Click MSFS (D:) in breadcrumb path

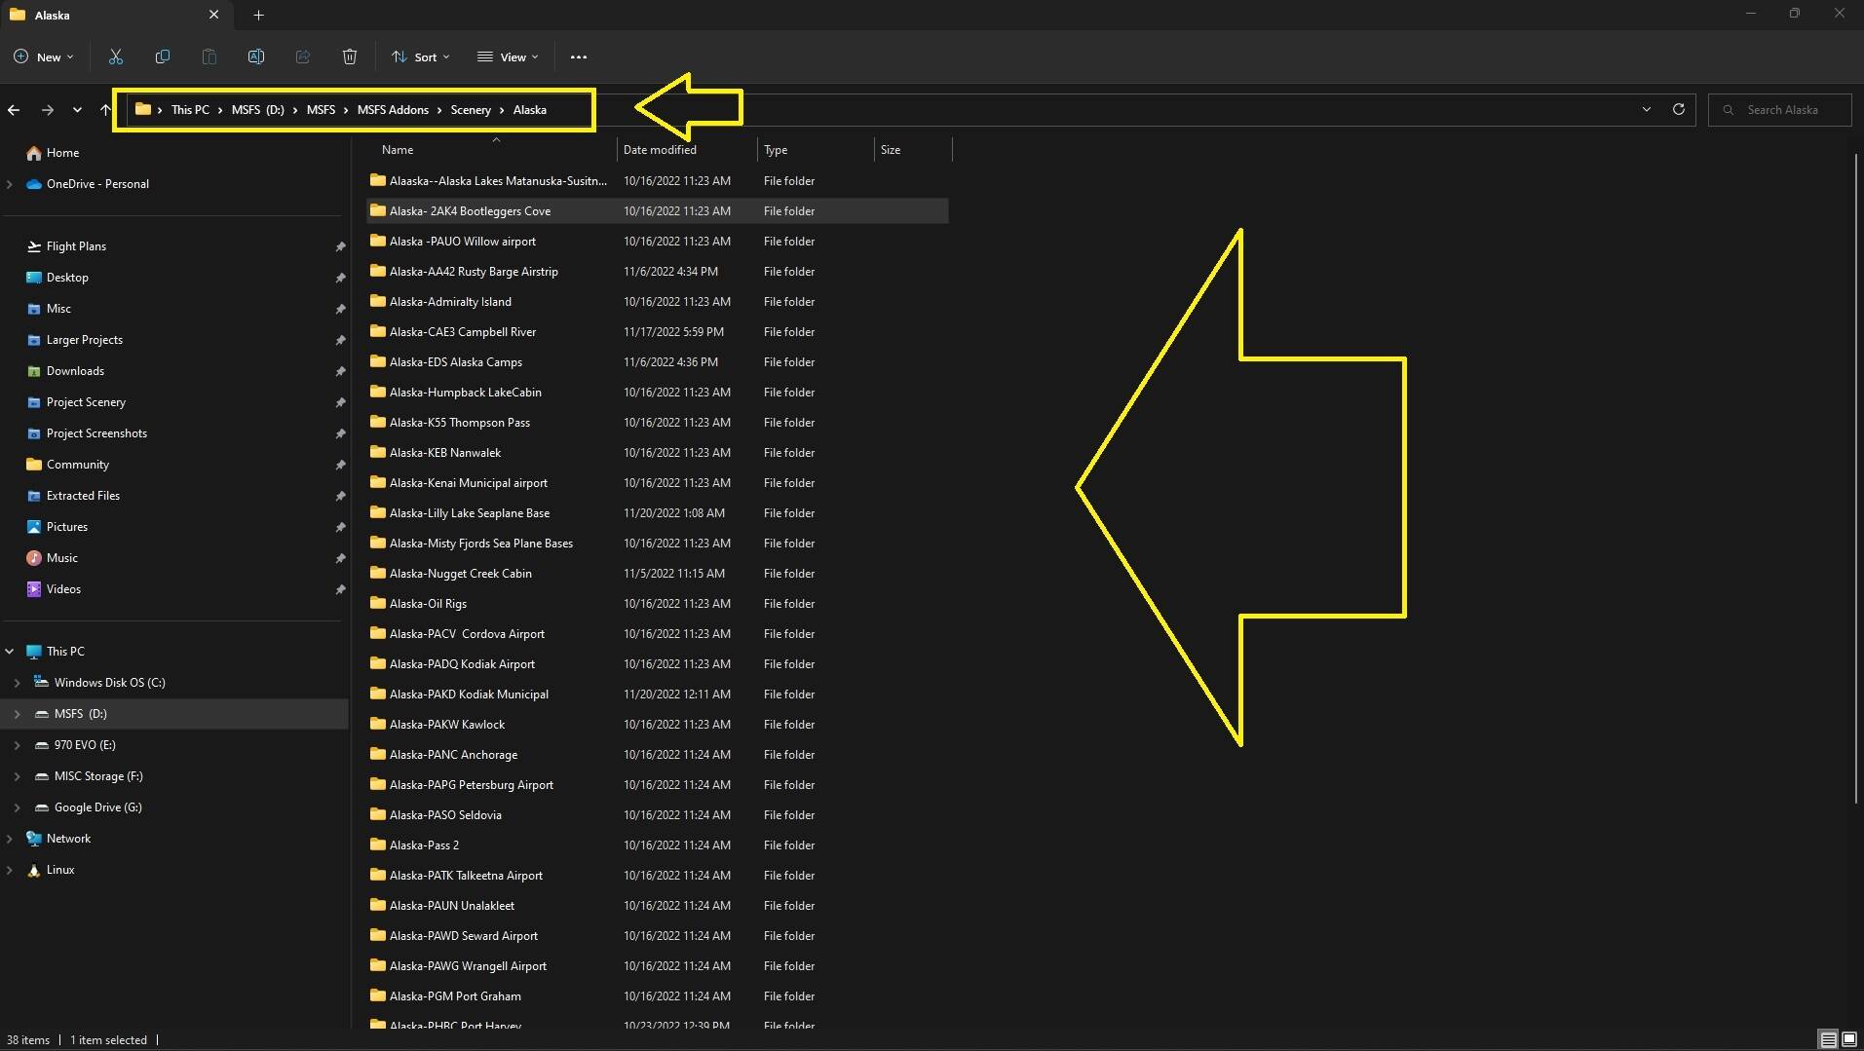pyautogui.click(x=257, y=110)
